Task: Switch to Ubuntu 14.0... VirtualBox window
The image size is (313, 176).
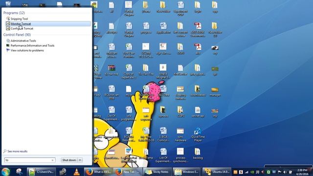Action: pyautogui.click(x=217, y=172)
